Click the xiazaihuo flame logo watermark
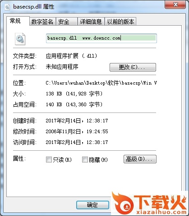This screenshot has height=216, width=189. click(x=150, y=203)
